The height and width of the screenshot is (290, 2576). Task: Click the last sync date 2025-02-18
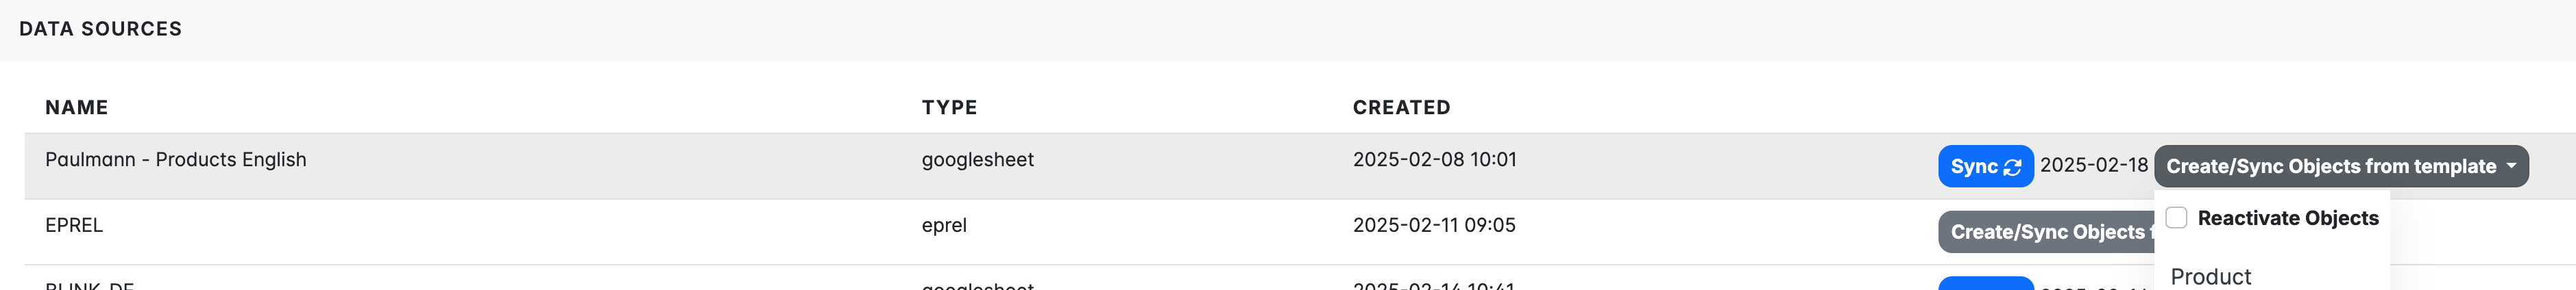[x=2093, y=166]
